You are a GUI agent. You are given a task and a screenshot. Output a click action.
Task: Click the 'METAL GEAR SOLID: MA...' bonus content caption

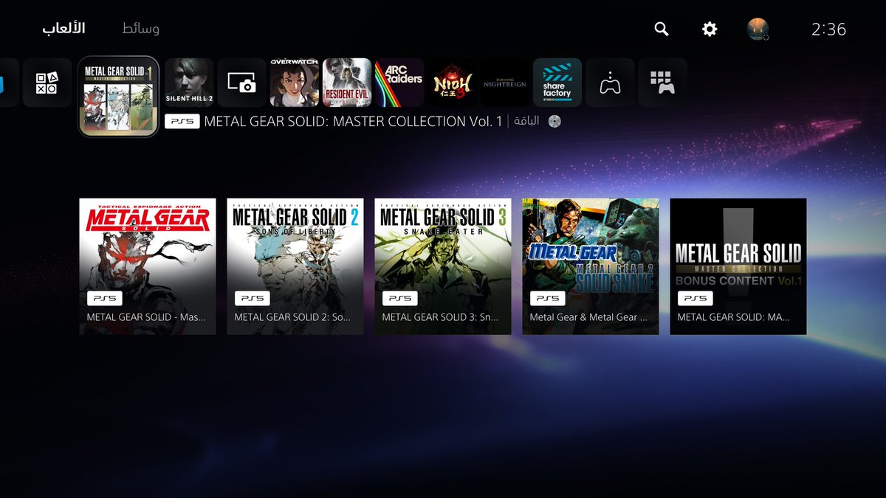[x=733, y=317]
